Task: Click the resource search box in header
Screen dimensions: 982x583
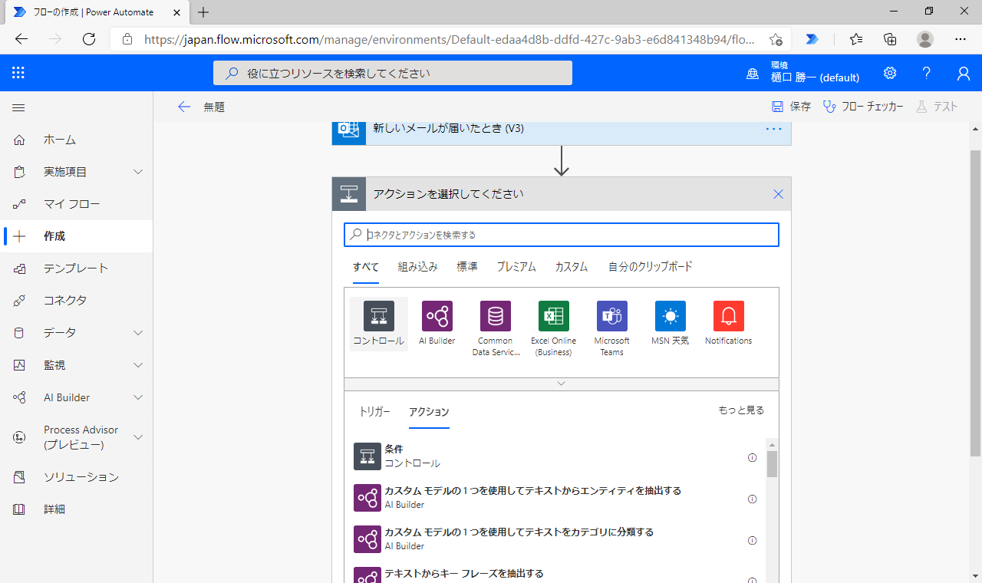Action: [393, 73]
